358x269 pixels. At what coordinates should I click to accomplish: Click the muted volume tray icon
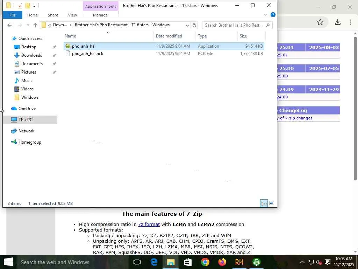click(319, 262)
